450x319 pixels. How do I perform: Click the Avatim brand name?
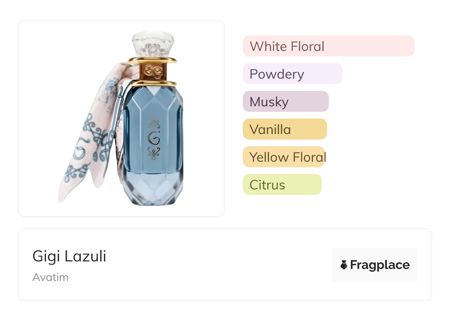click(51, 277)
